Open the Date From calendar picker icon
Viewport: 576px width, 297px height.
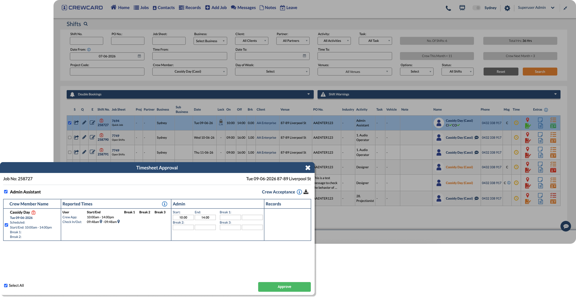coord(139,56)
